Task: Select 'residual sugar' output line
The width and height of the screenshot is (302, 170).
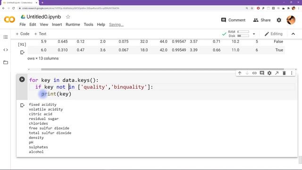Action: pyautogui.click(x=44, y=119)
